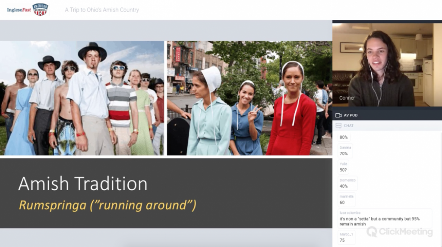Image resolution: width=442 pixels, height=247 pixels.
Task: Select the right photo of women in bonnets
Action: (x=249, y=98)
